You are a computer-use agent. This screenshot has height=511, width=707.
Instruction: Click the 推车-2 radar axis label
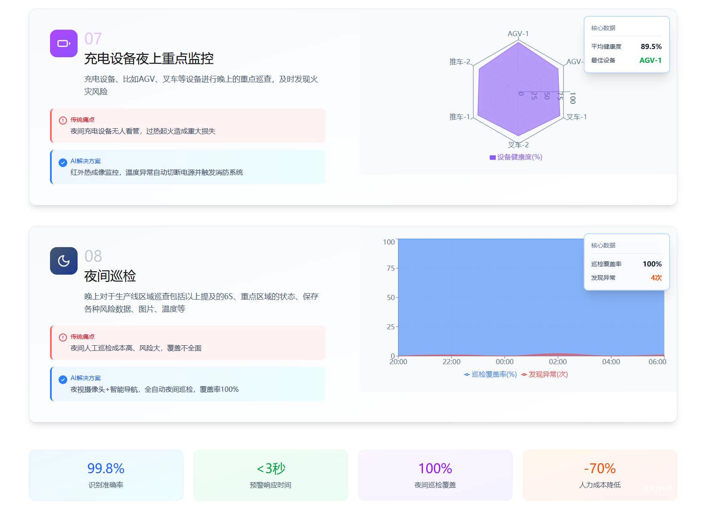click(460, 62)
